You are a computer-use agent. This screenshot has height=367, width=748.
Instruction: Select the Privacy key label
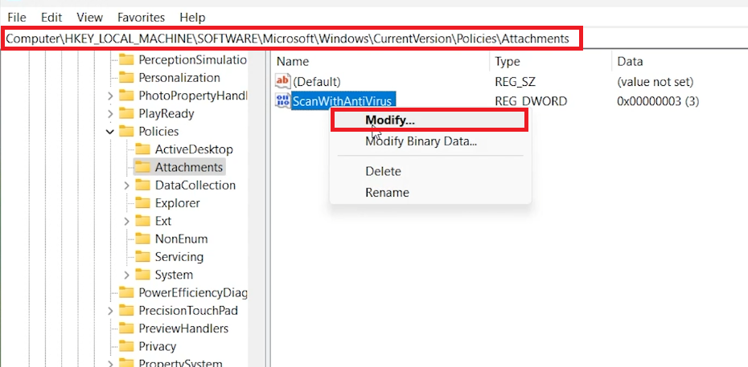point(158,347)
